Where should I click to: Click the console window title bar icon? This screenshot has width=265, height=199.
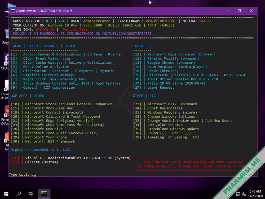[13, 11]
